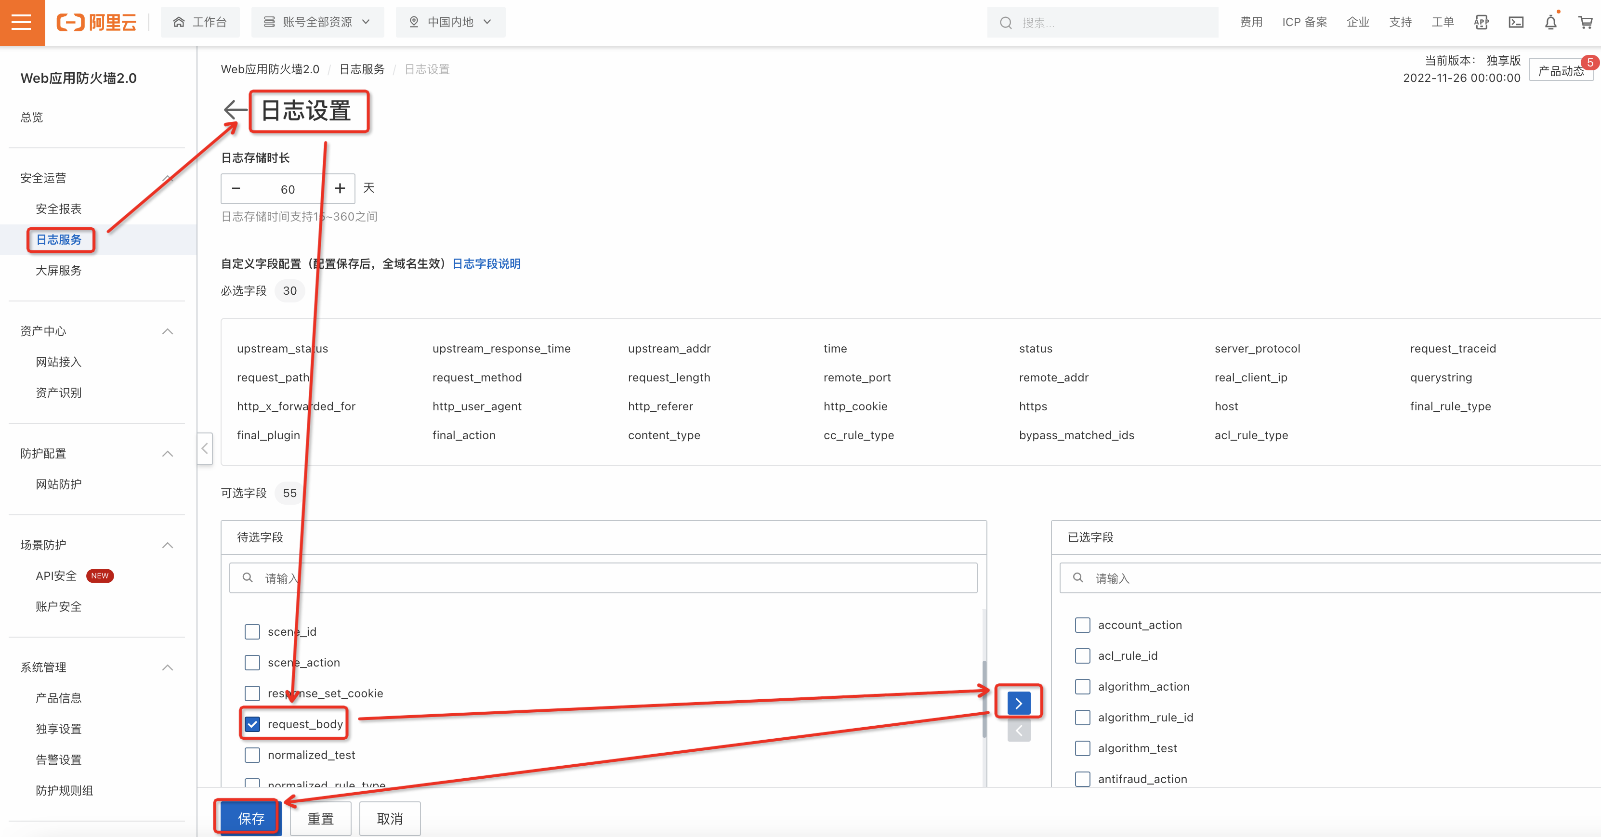Click Web应用防火墙2.0 in the breadcrumb
This screenshot has height=837, width=1601.
pos(270,69)
